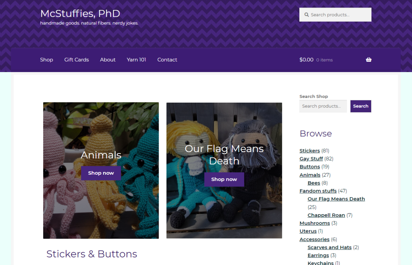
Task: Browse the Uterus category
Action: pyautogui.click(x=308, y=231)
